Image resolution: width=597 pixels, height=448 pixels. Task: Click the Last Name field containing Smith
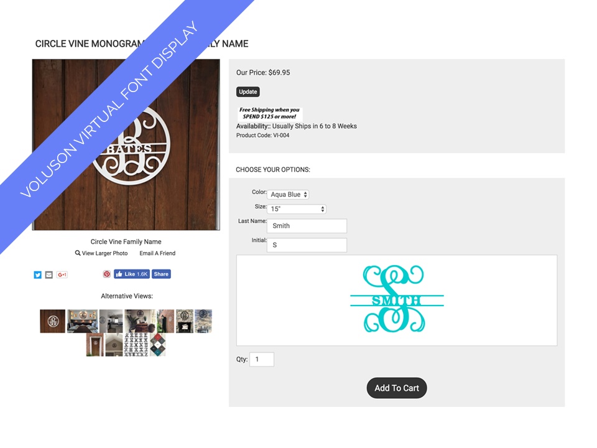[x=307, y=225]
